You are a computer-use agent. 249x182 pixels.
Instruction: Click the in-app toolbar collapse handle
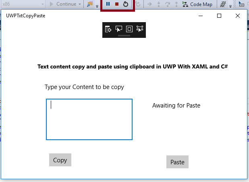(124, 36)
